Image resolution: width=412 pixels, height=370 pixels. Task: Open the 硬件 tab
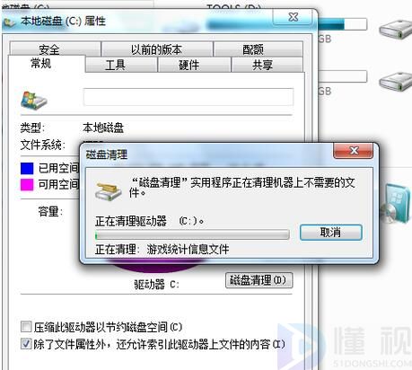pos(189,65)
